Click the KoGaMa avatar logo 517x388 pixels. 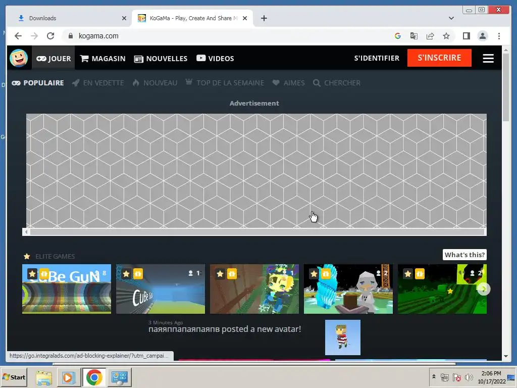tap(19, 58)
